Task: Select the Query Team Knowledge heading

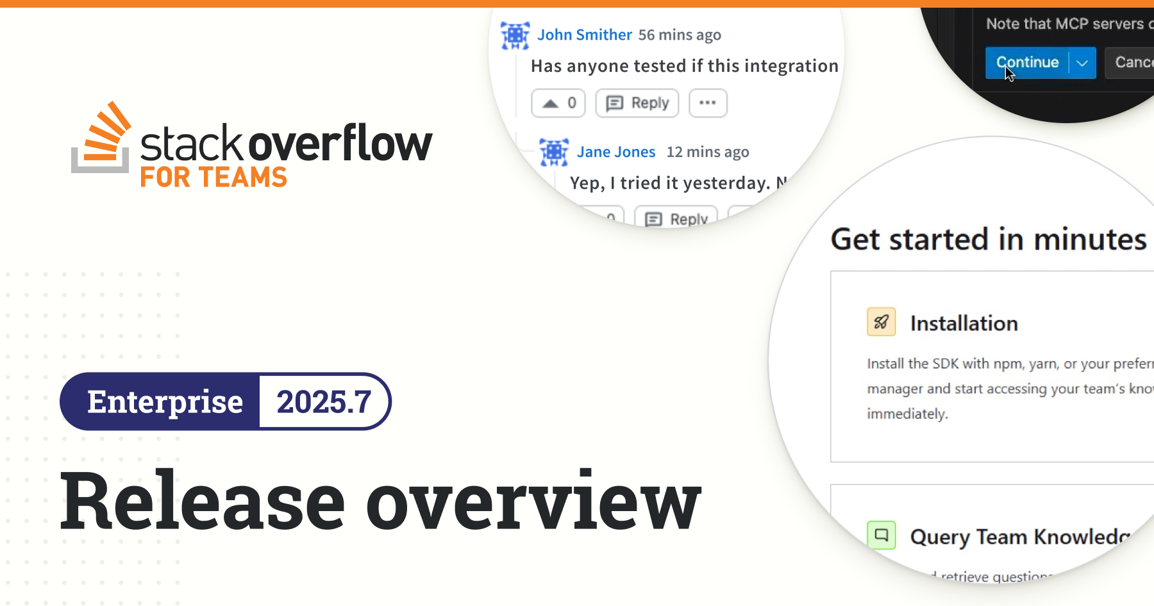Action: coord(1019,536)
